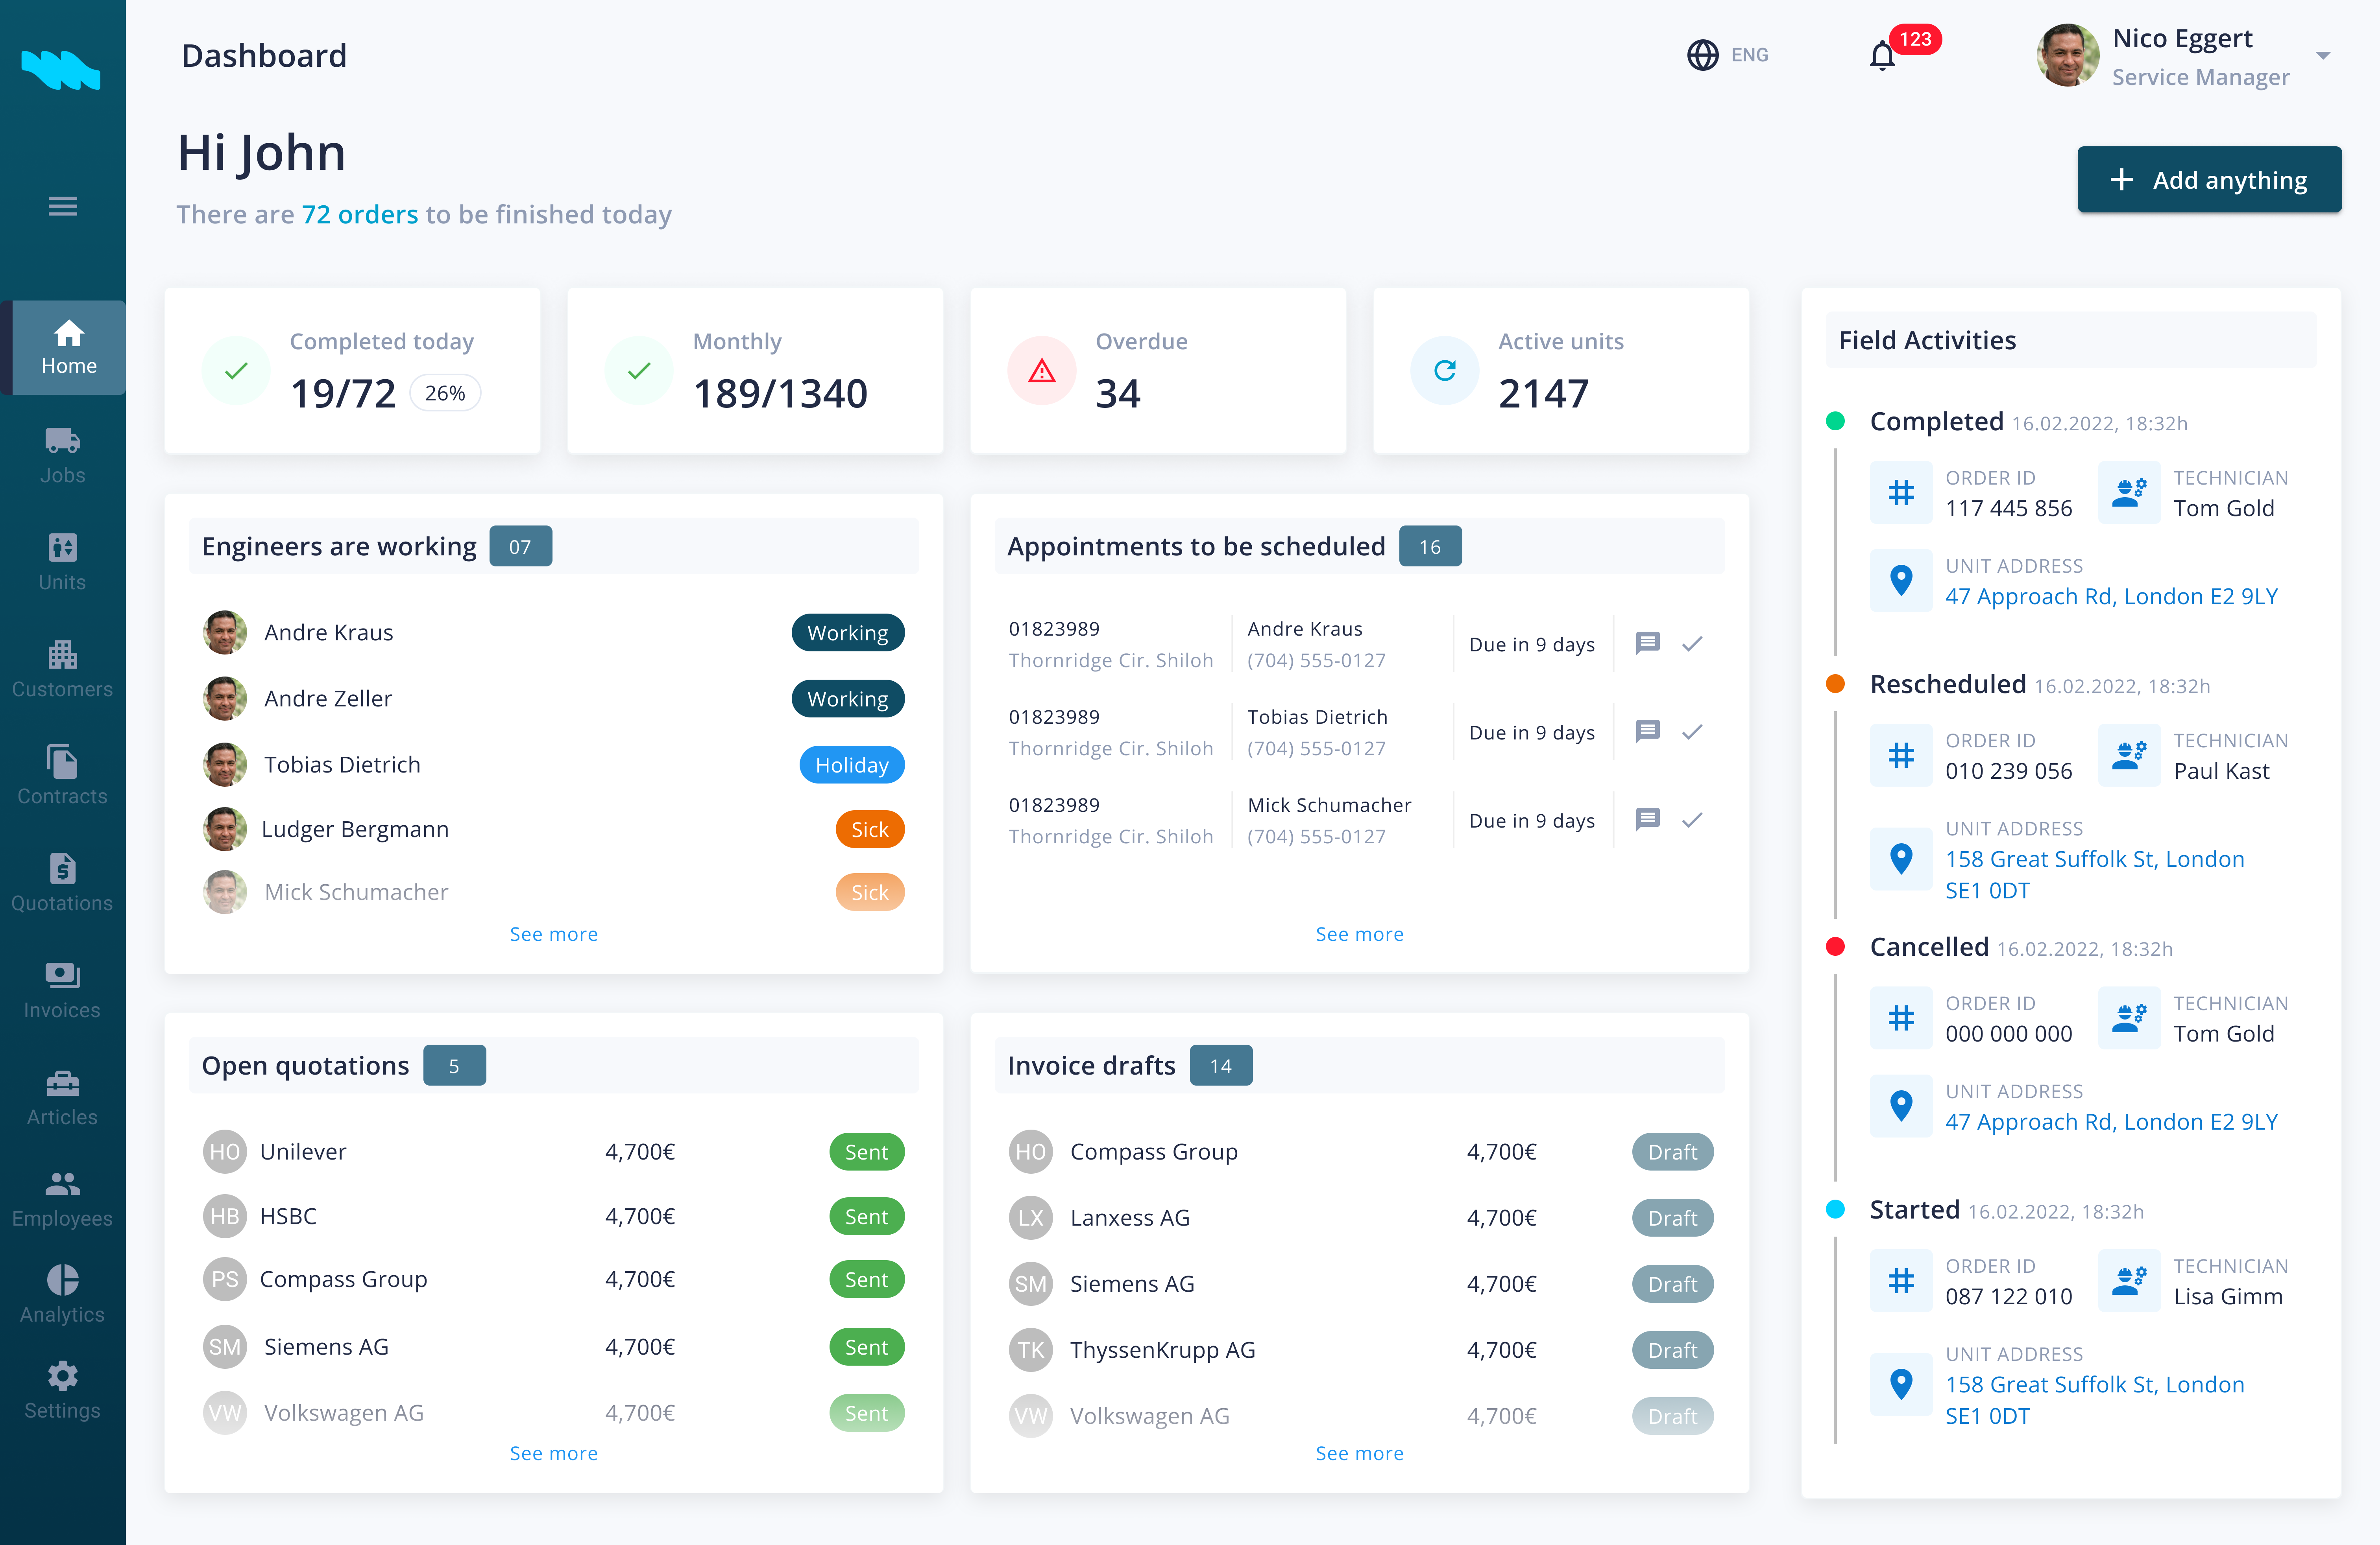The width and height of the screenshot is (2380, 1545).
Task: Open the comment icon on Andre Kraus appointment
Action: coord(1647,643)
